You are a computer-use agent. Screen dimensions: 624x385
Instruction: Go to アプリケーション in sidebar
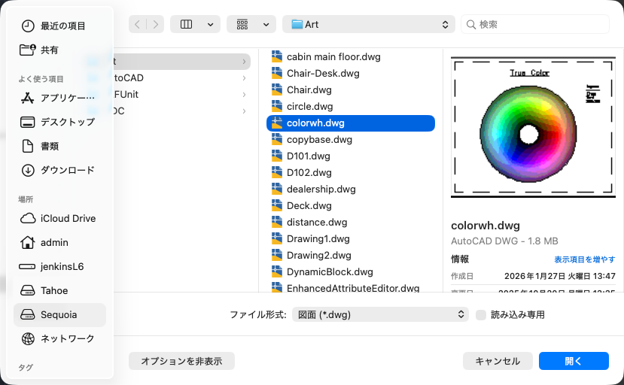pyautogui.click(x=59, y=98)
